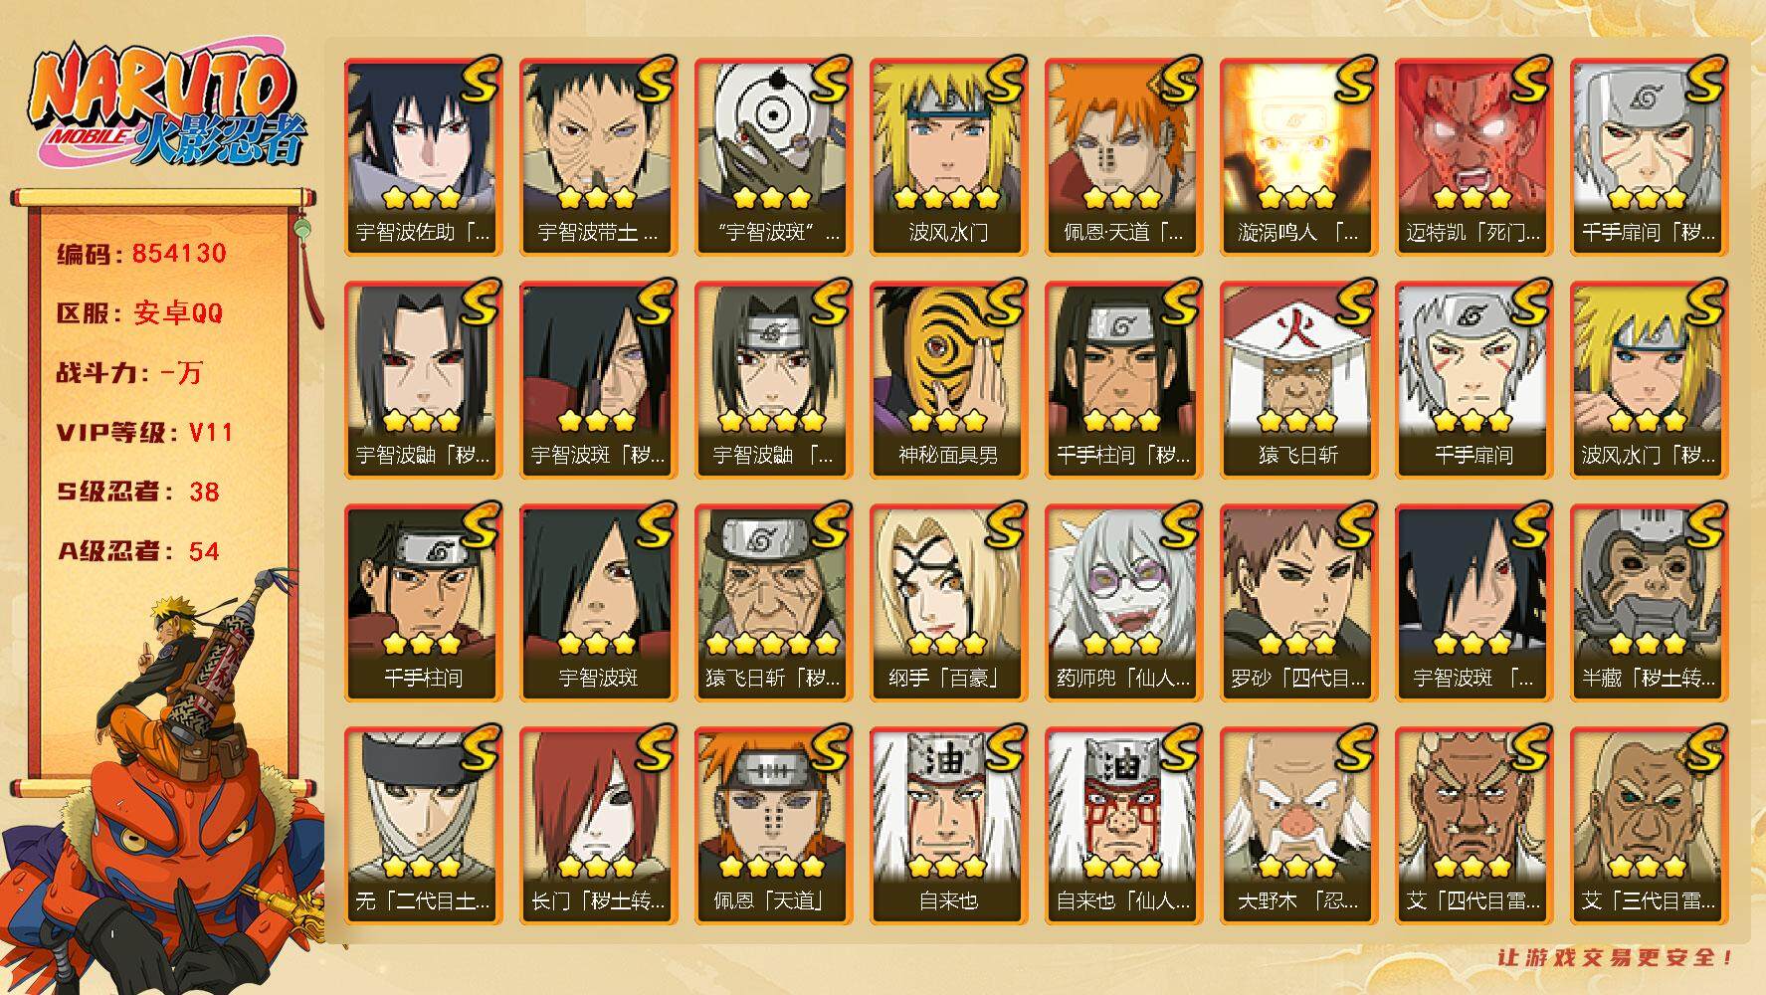Click the VIP等级: V11 label
1766x995 pixels.
tap(145, 433)
